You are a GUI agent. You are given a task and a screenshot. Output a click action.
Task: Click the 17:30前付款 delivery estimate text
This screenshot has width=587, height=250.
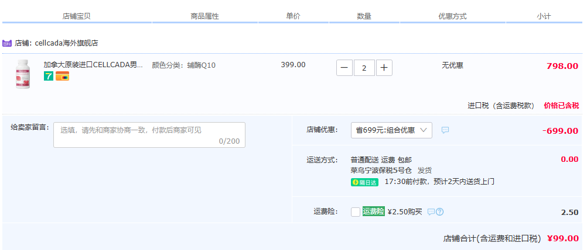tap(439, 182)
